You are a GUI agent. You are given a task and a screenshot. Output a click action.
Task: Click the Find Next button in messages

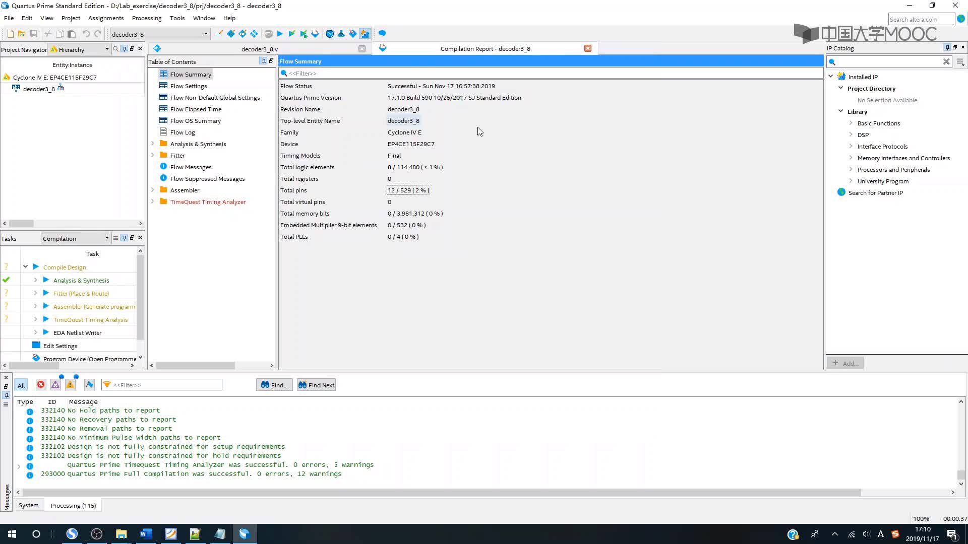pyautogui.click(x=317, y=385)
